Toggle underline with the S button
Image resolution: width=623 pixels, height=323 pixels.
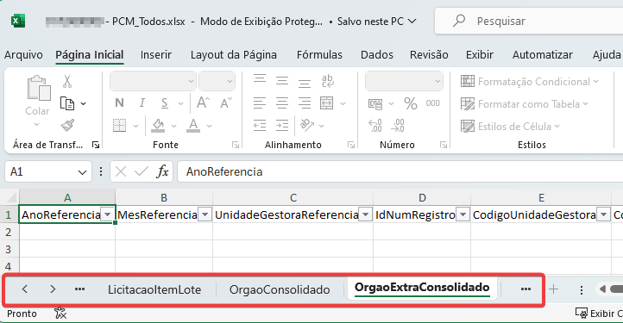pos(164,103)
